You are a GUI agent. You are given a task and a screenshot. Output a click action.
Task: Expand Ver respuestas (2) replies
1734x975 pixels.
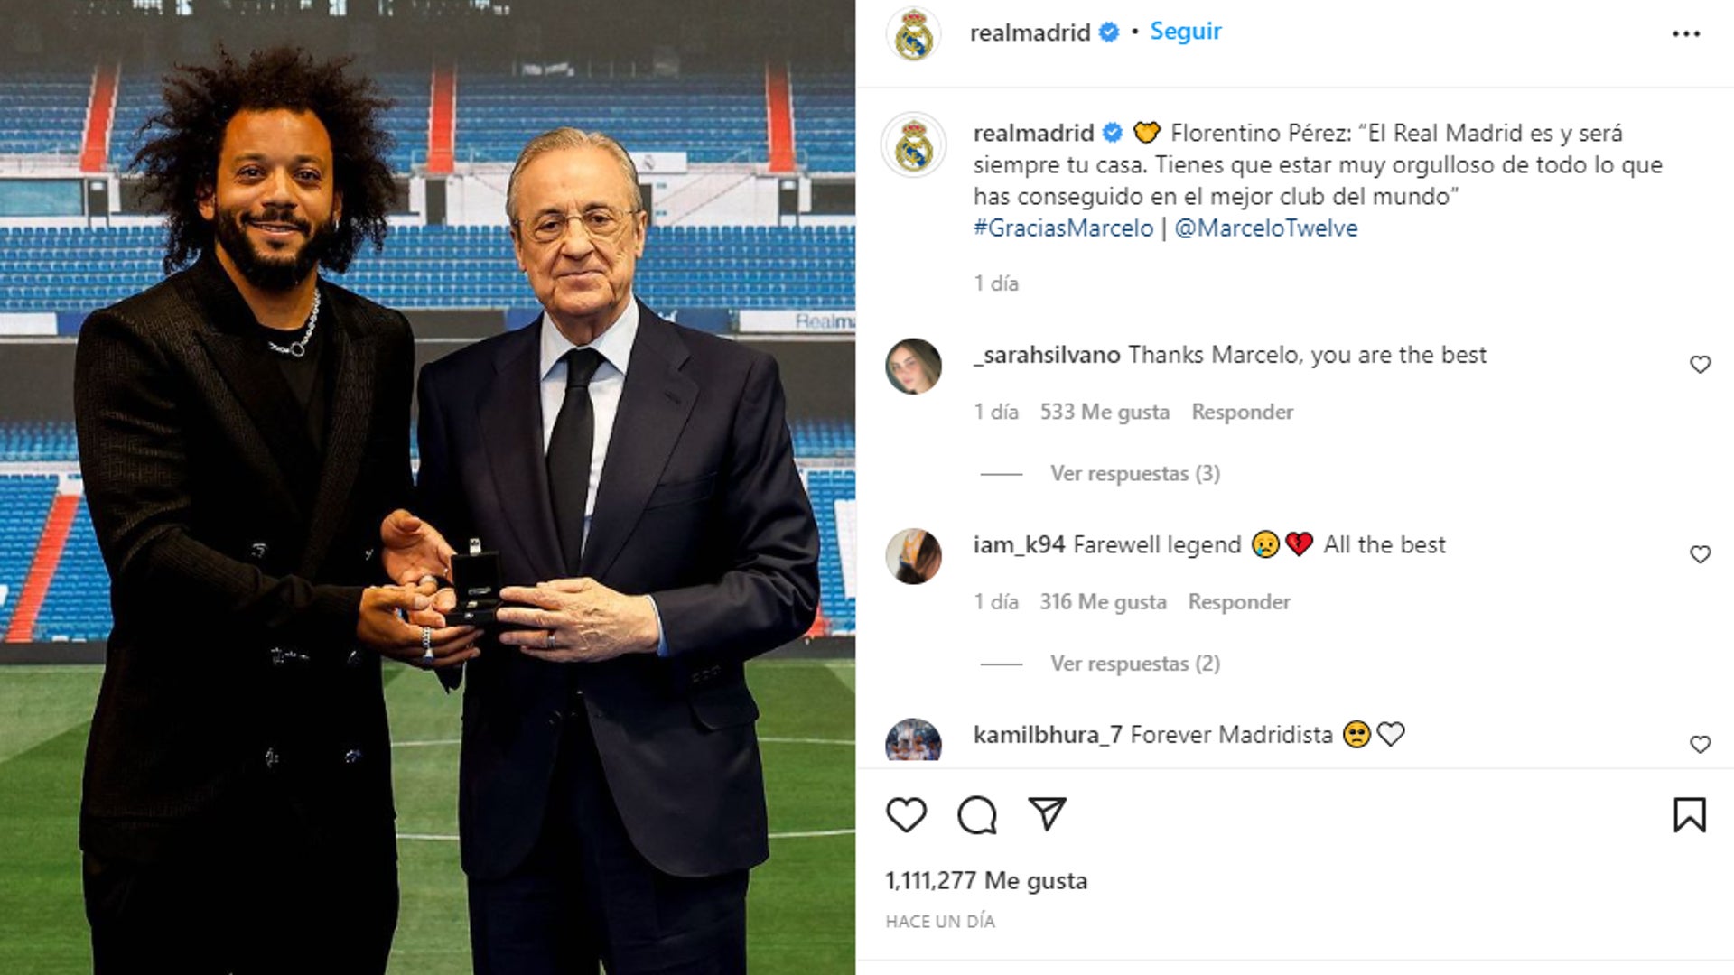point(1134,664)
